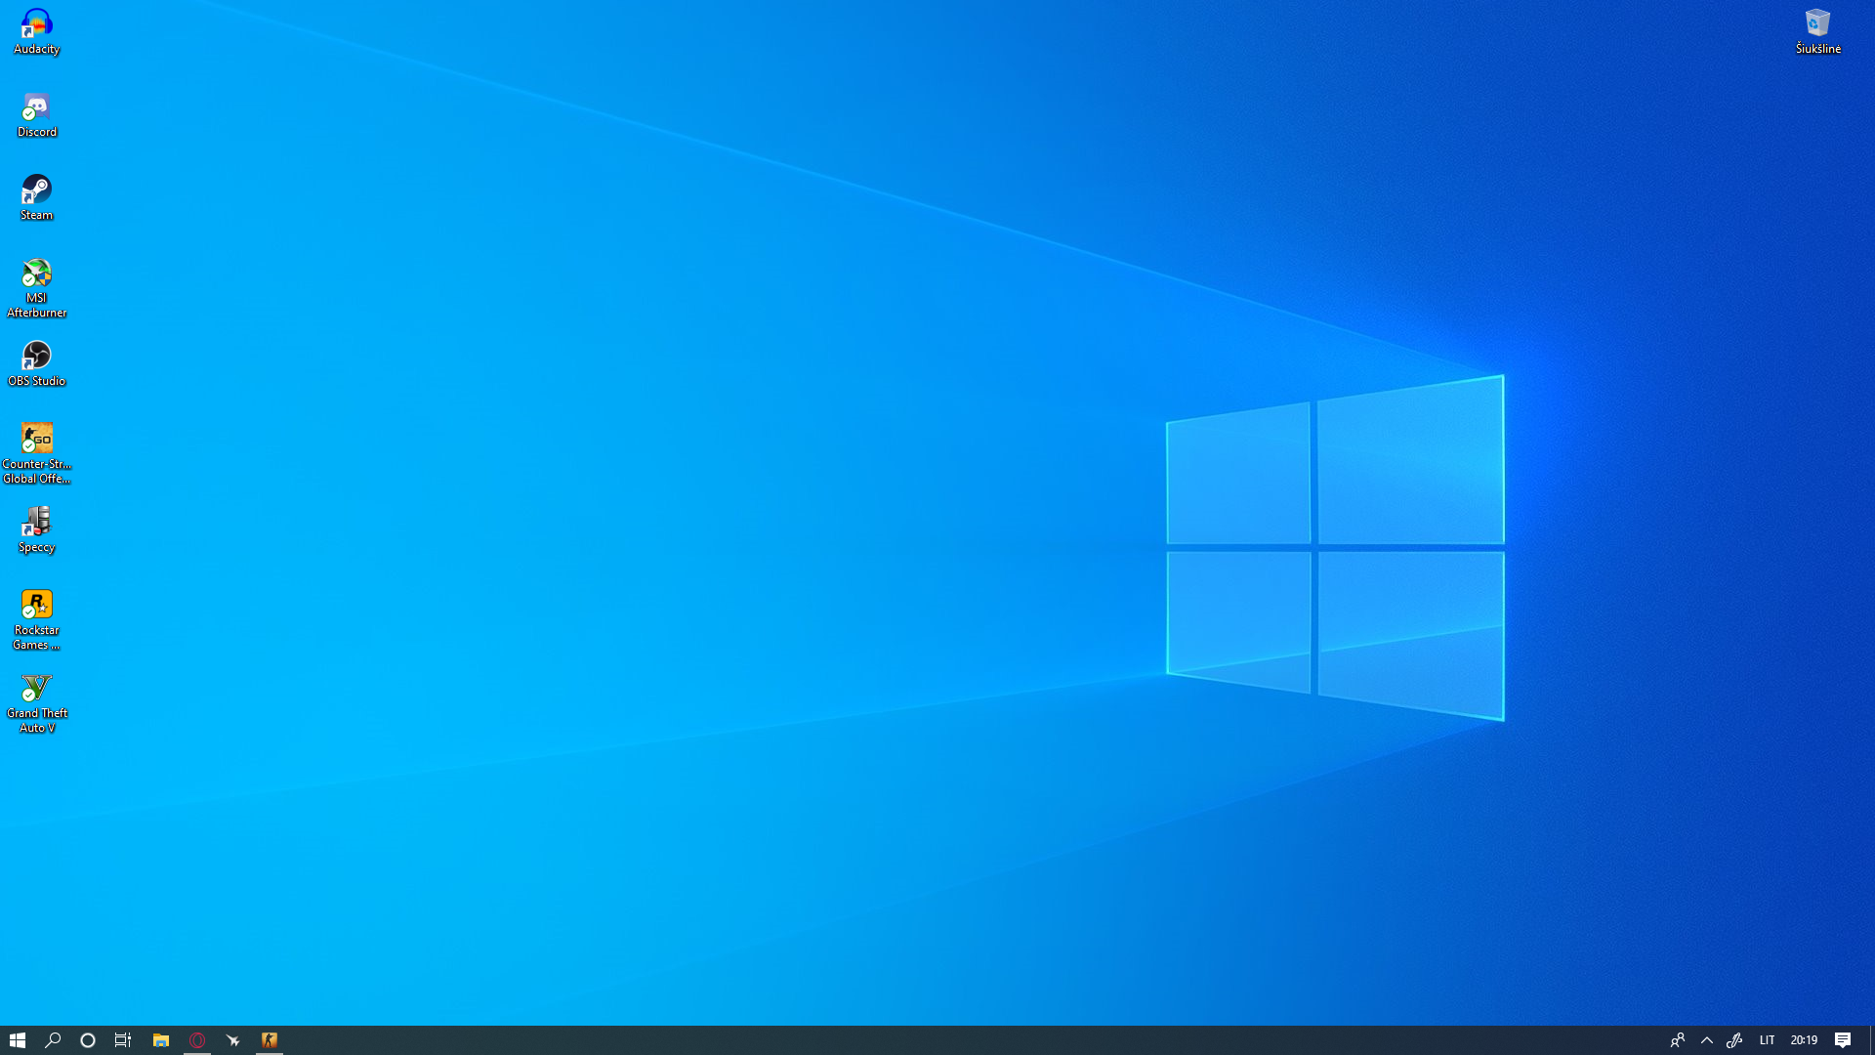
Task: Open the Windows Start menu
Action: point(18,1040)
